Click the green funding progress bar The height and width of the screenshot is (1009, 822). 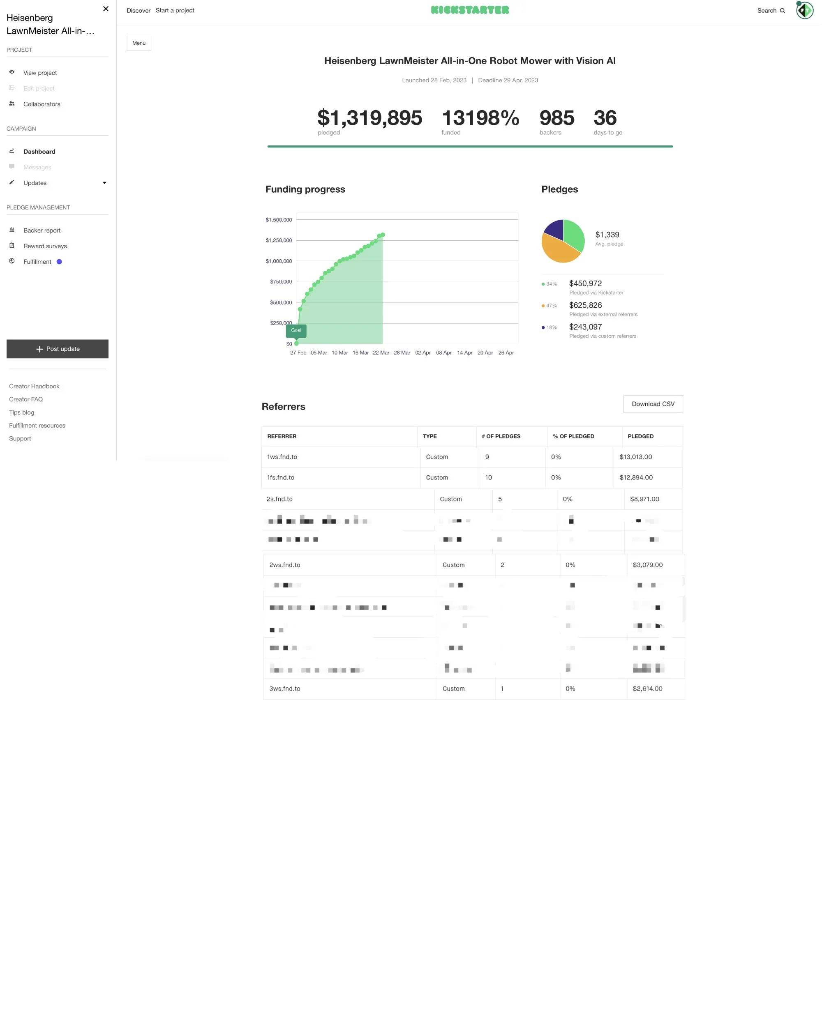click(x=470, y=147)
